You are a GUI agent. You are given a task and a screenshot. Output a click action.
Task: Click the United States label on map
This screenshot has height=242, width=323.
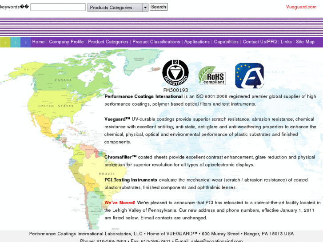[x=56, y=106]
